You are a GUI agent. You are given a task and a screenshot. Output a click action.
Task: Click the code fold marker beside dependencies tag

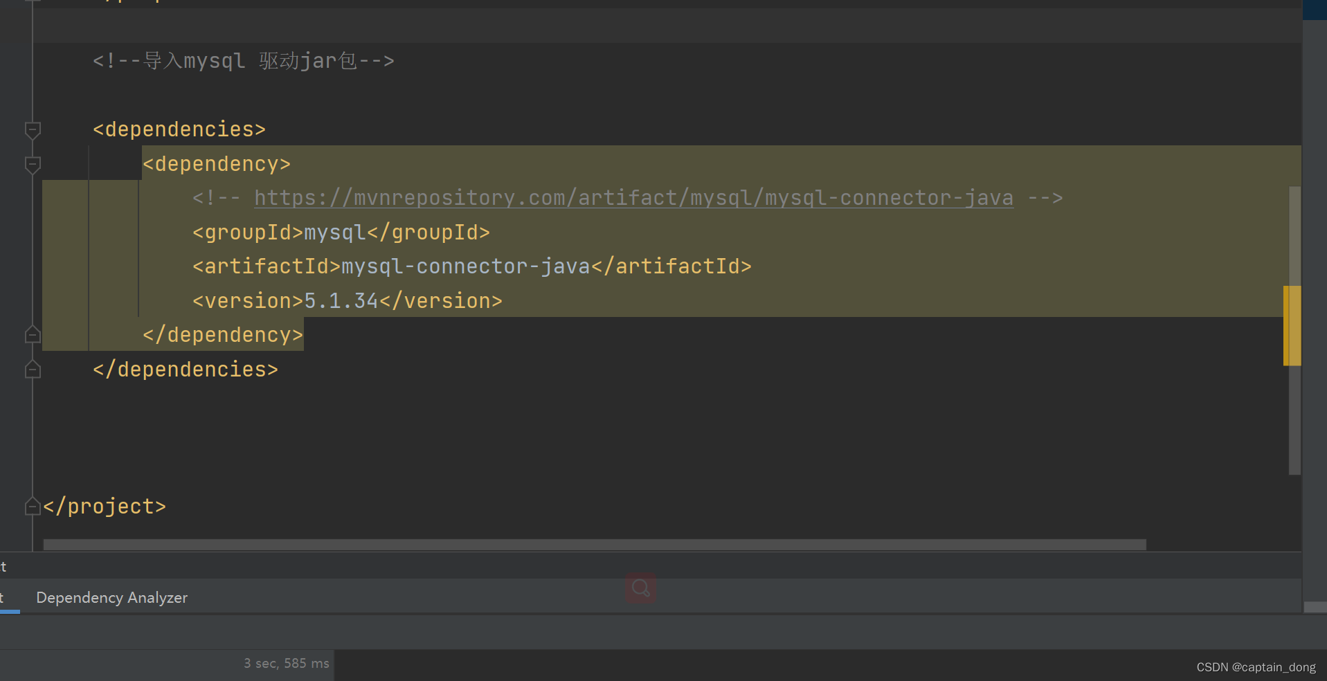click(x=32, y=130)
